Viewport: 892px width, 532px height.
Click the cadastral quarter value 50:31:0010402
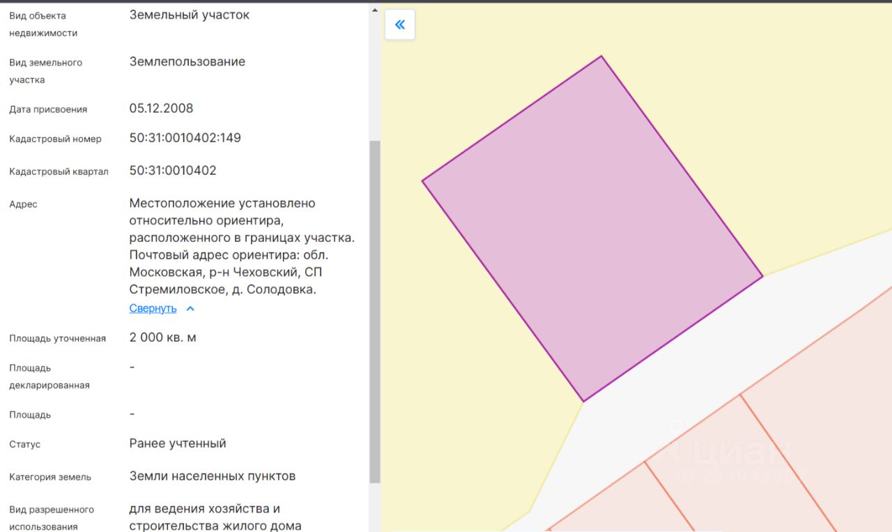[x=173, y=171]
